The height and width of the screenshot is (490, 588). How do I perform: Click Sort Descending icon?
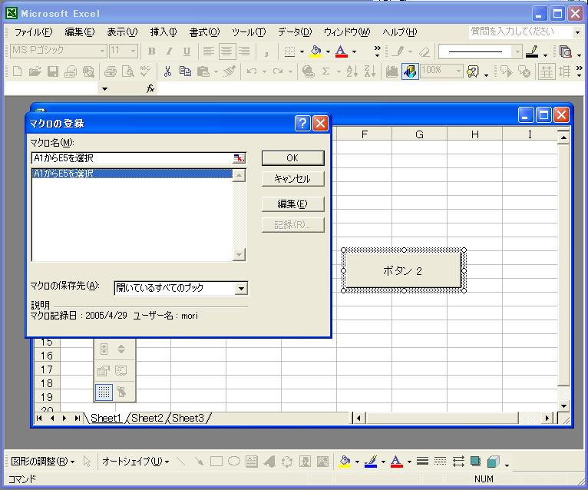(x=370, y=71)
